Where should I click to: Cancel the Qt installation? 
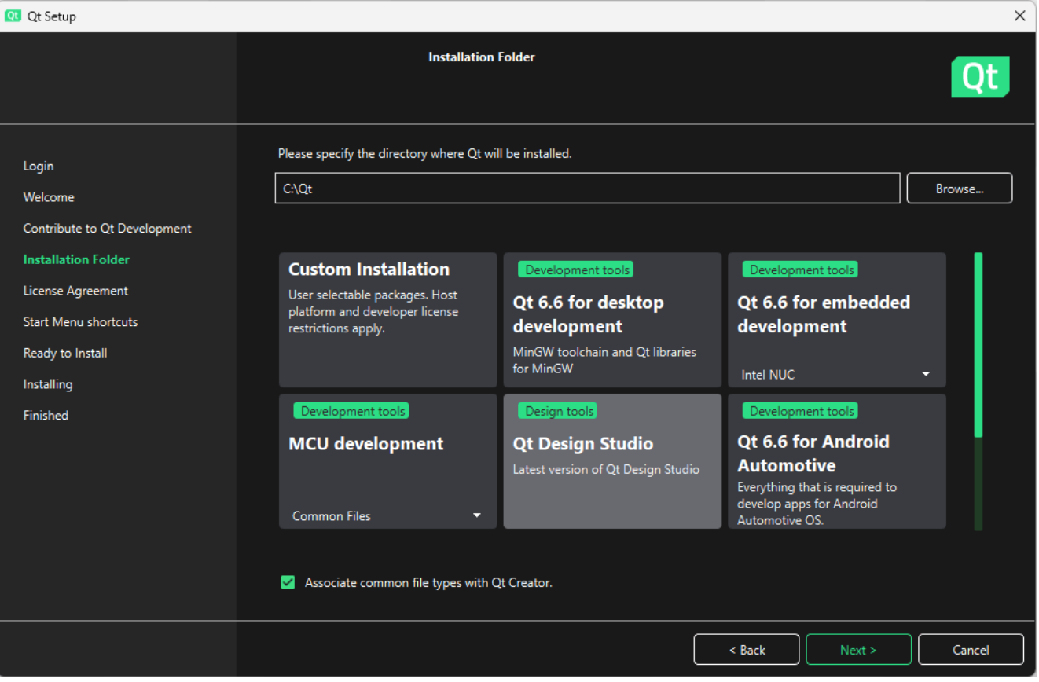click(x=971, y=651)
